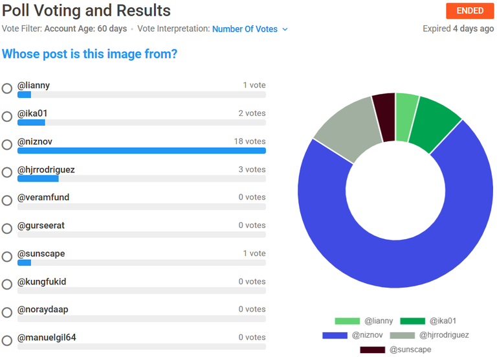Open the Number Of Votes dropdown

(x=245, y=29)
